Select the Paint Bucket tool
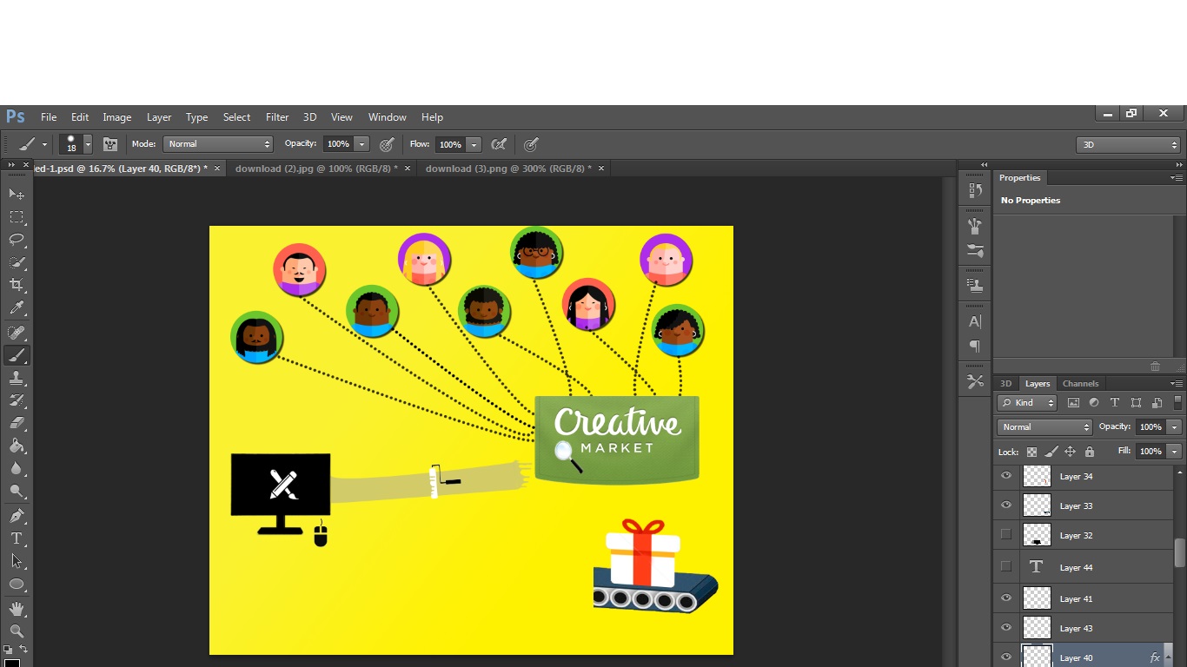This screenshot has width=1187, height=667. pos(17,446)
